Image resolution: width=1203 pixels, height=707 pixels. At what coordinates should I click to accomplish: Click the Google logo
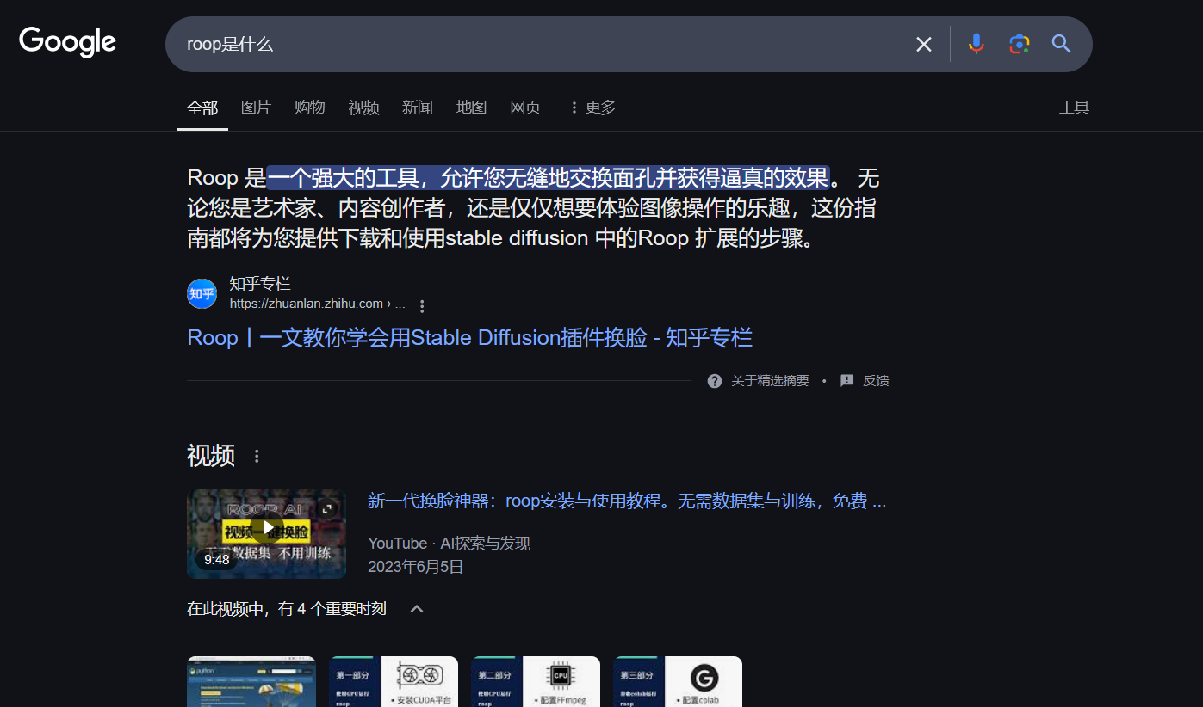click(67, 42)
